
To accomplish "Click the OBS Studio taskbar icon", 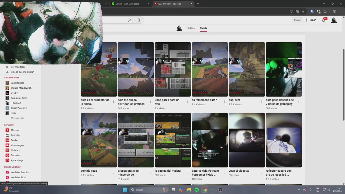I will pos(220,190).
